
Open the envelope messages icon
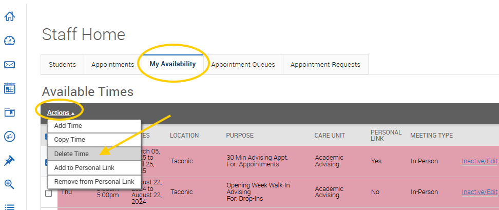point(9,65)
